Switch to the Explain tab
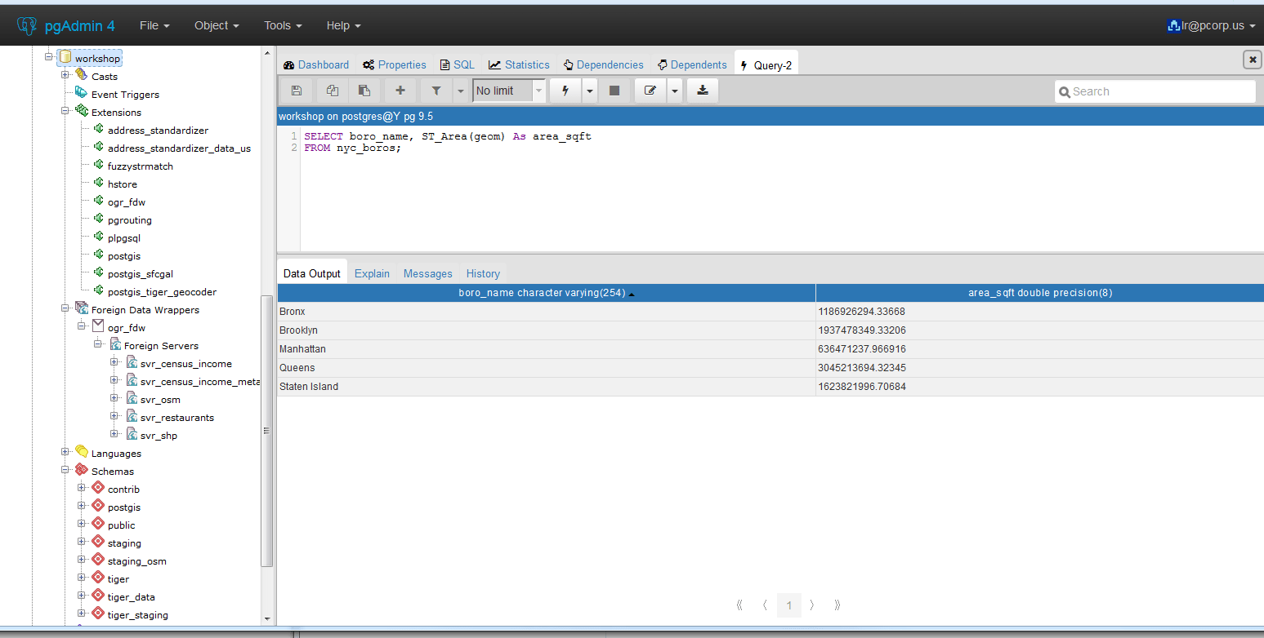 tap(372, 273)
